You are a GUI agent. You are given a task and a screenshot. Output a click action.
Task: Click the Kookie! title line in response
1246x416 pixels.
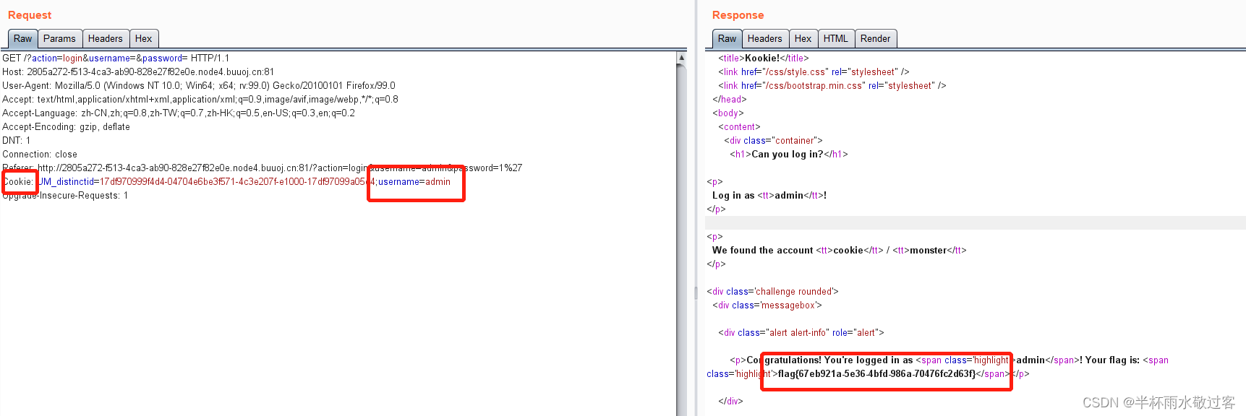click(764, 58)
